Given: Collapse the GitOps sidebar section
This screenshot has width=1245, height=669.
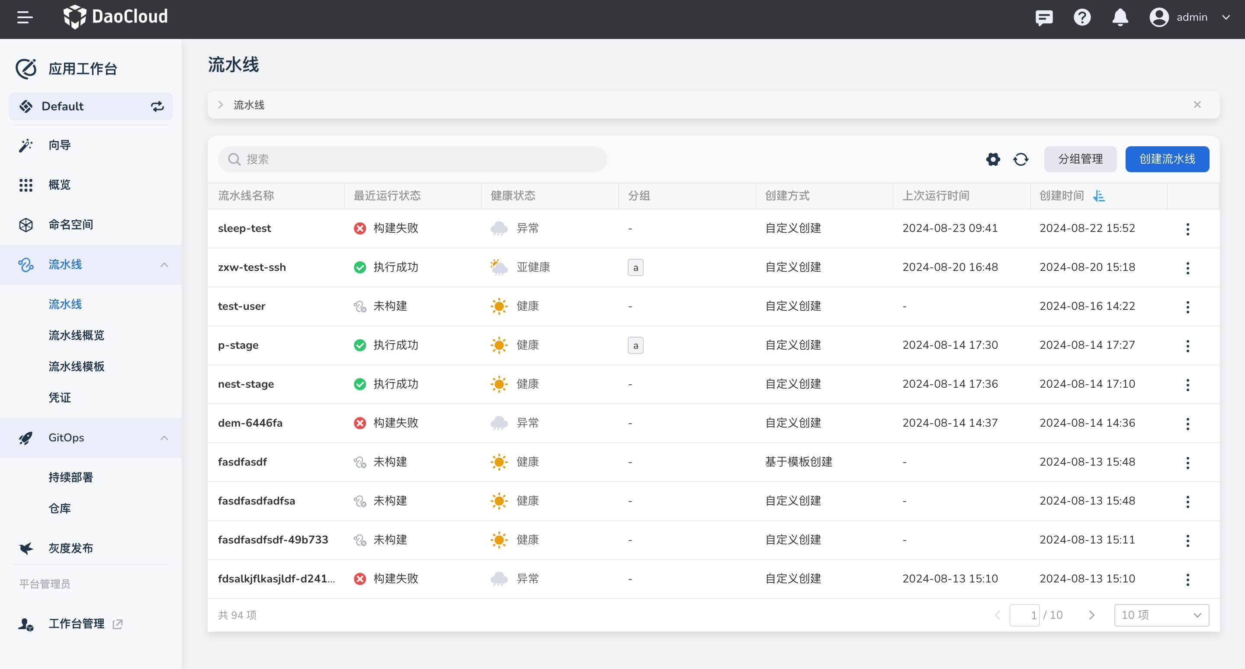Looking at the screenshot, I should point(164,438).
